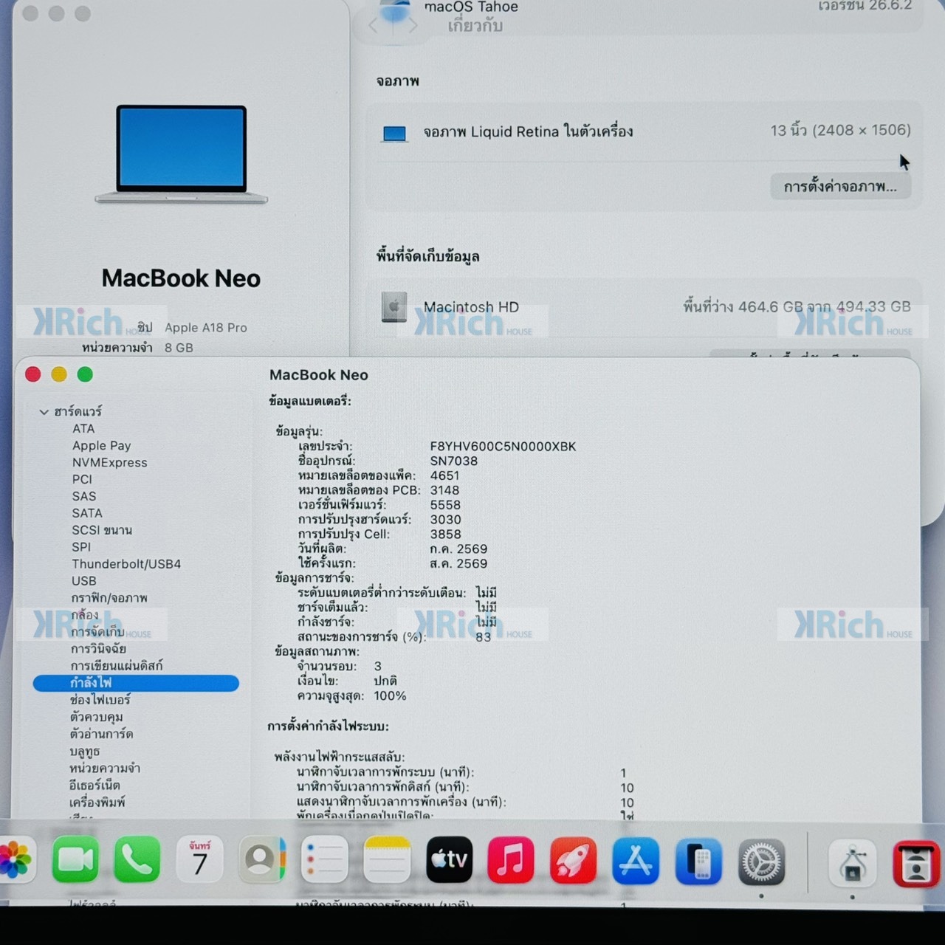This screenshot has width=945, height=945.
Task: Select Apple Pay in sidebar
Action: (101, 446)
